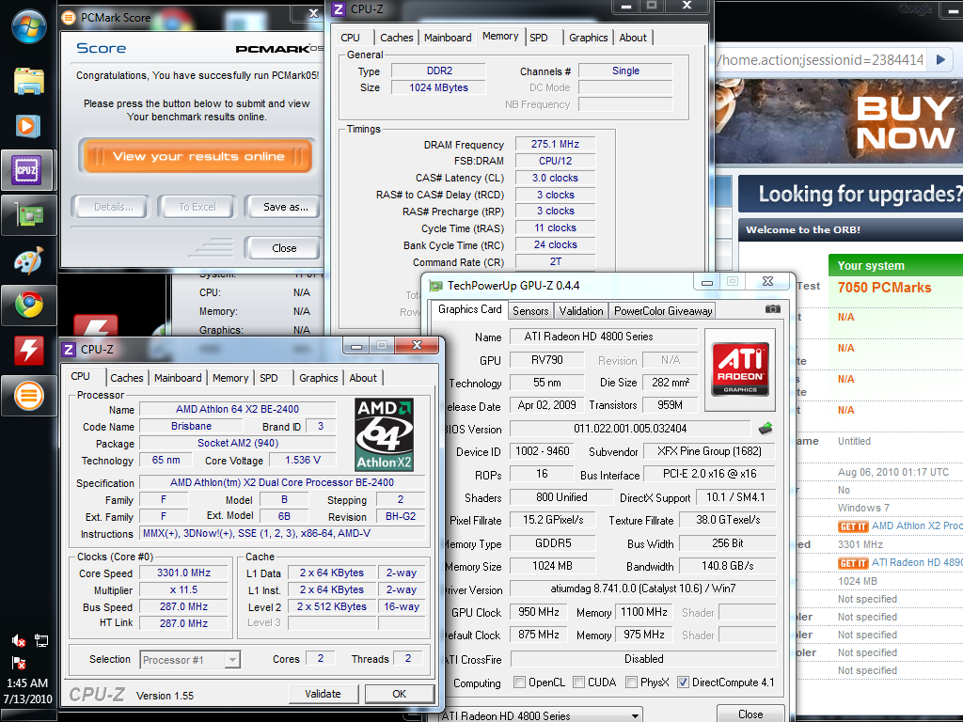The width and height of the screenshot is (963, 722).
Task: Click the browser address bar URL field
Action: pos(821,59)
